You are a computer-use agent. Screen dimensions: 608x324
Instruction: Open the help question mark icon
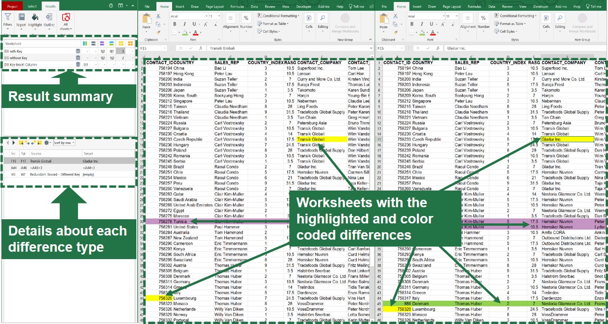point(111,6)
